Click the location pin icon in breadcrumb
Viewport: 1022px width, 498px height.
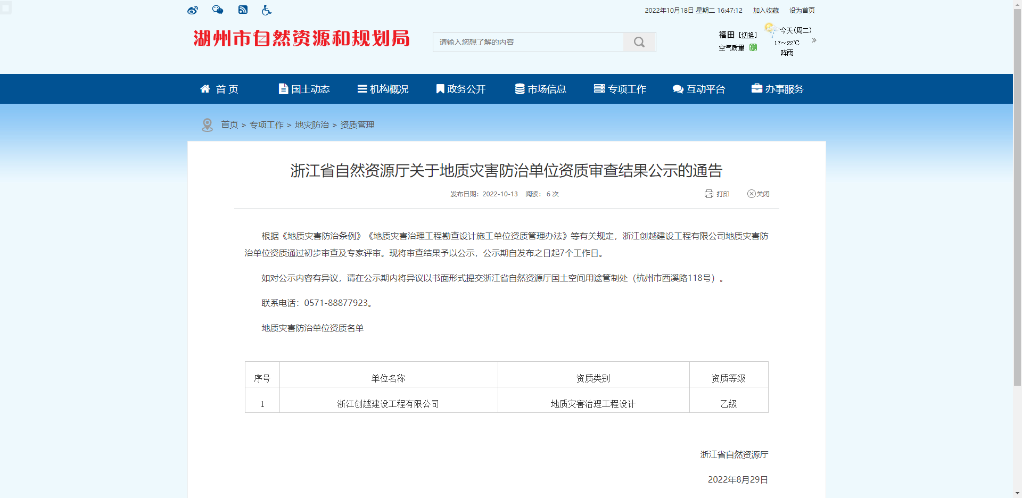pos(208,124)
